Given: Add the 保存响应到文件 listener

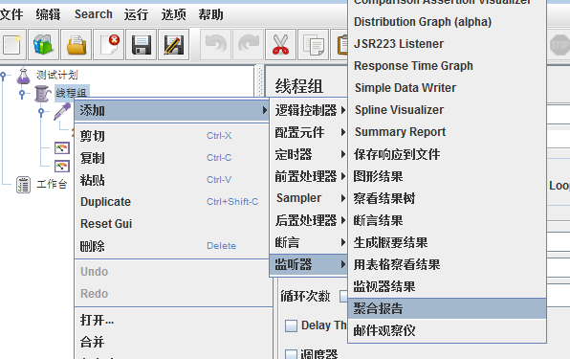Looking at the screenshot, I should click(448, 154).
